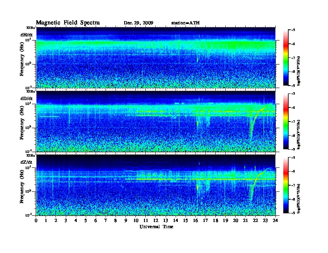Screen dimensions: 328x253
Task: Click the '32Hz' label atop the dH/dt panel
Action: (31, 28)
